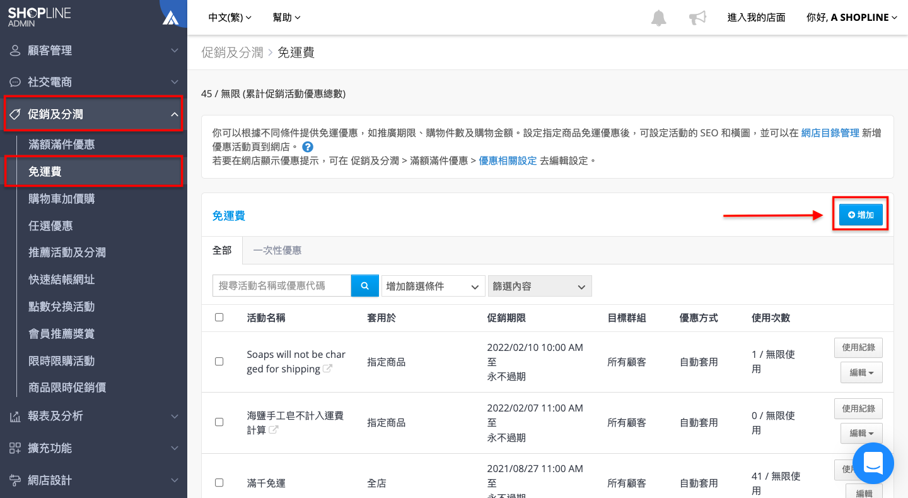Collapse the 促銷及分潤 sidebar section
Screen dimensions: 908x498
click(x=93, y=114)
